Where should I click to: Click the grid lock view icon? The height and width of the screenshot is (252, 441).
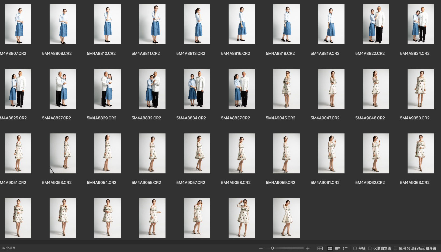pos(320,248)
